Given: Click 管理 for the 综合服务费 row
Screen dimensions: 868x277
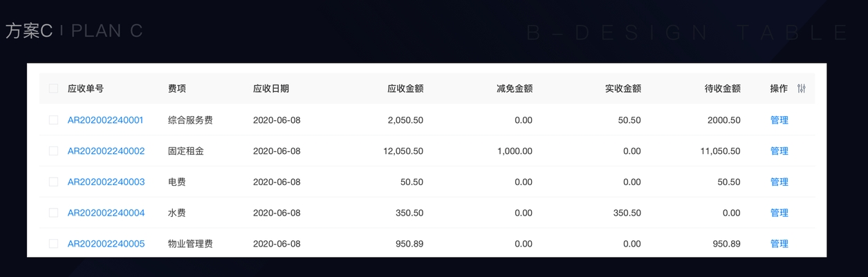Looking at the screenshot, I should pyautogui.click(x=779, y=120).
